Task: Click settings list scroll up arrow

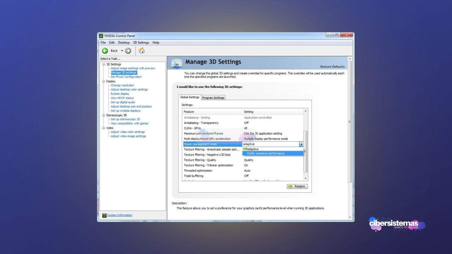Action: click(x=305, y=111)
